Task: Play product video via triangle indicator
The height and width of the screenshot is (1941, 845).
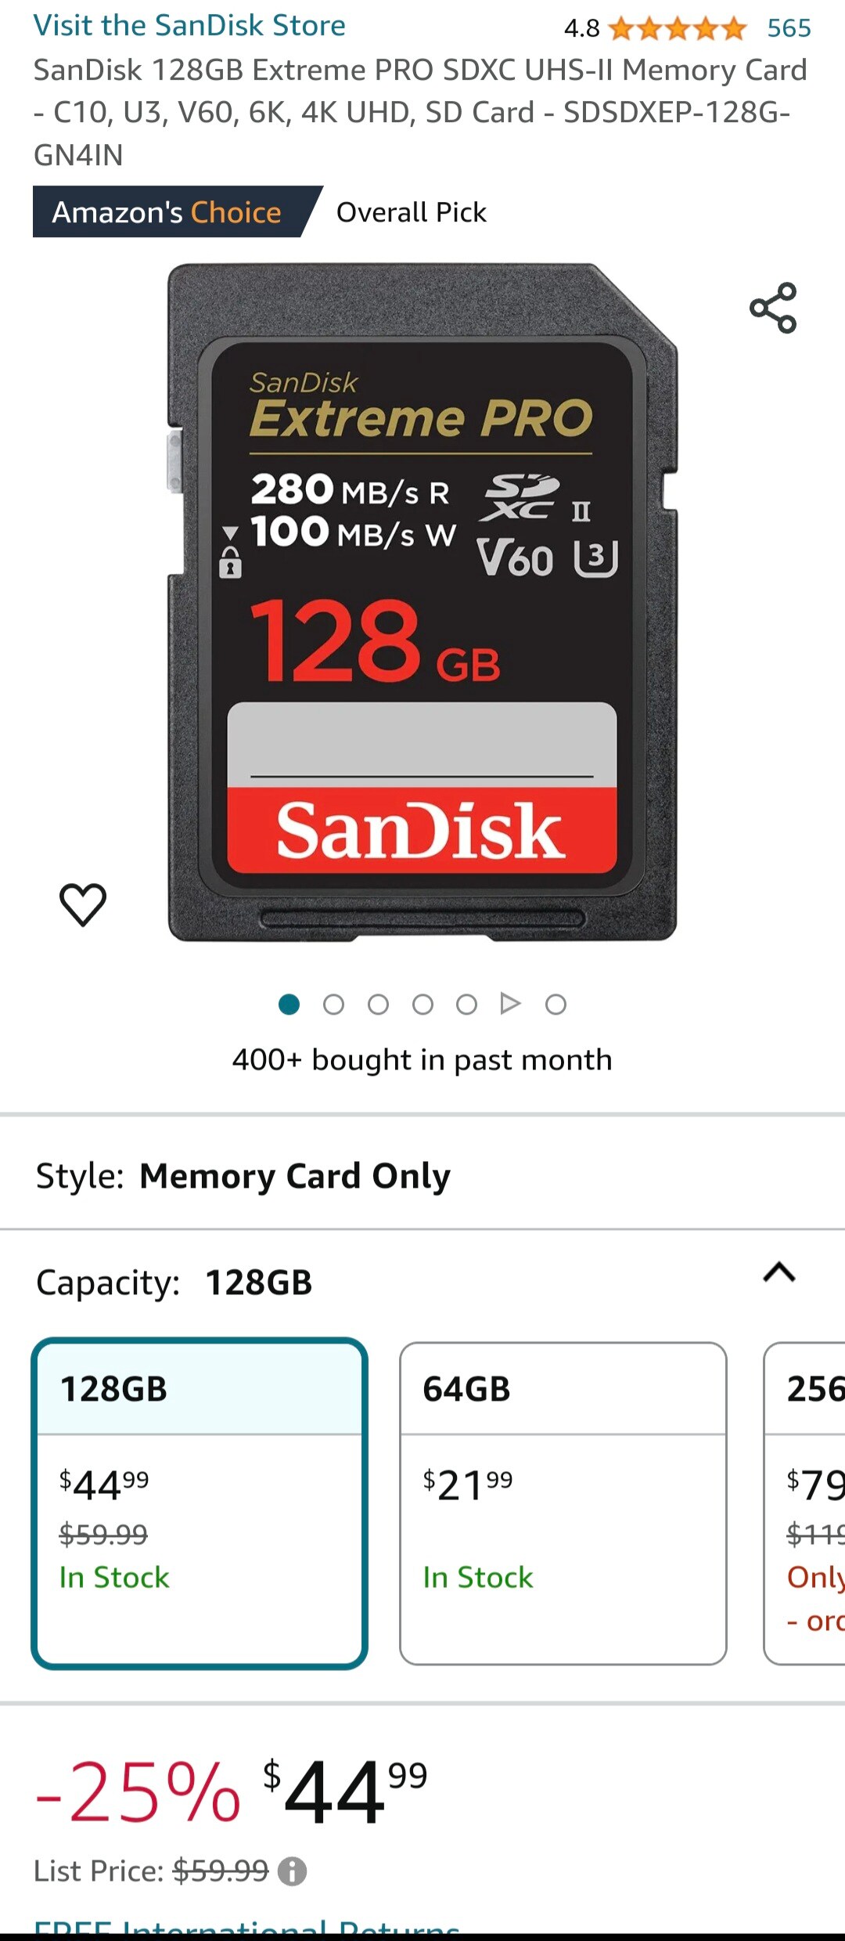Action: 511,1003
